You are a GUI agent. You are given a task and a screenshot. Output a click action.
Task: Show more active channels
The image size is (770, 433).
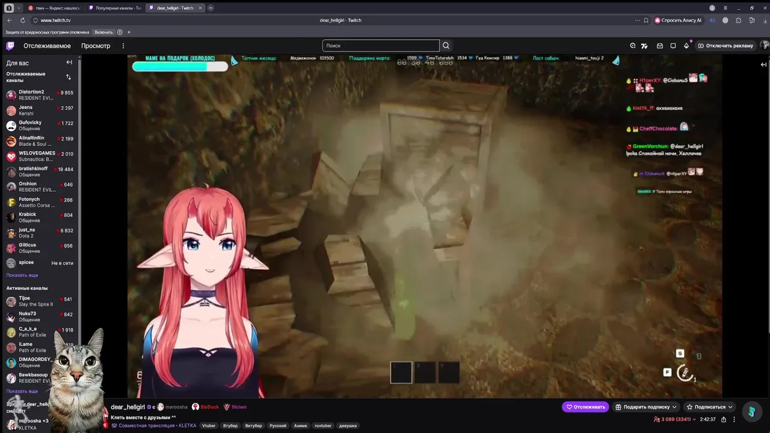pos(22,392)
